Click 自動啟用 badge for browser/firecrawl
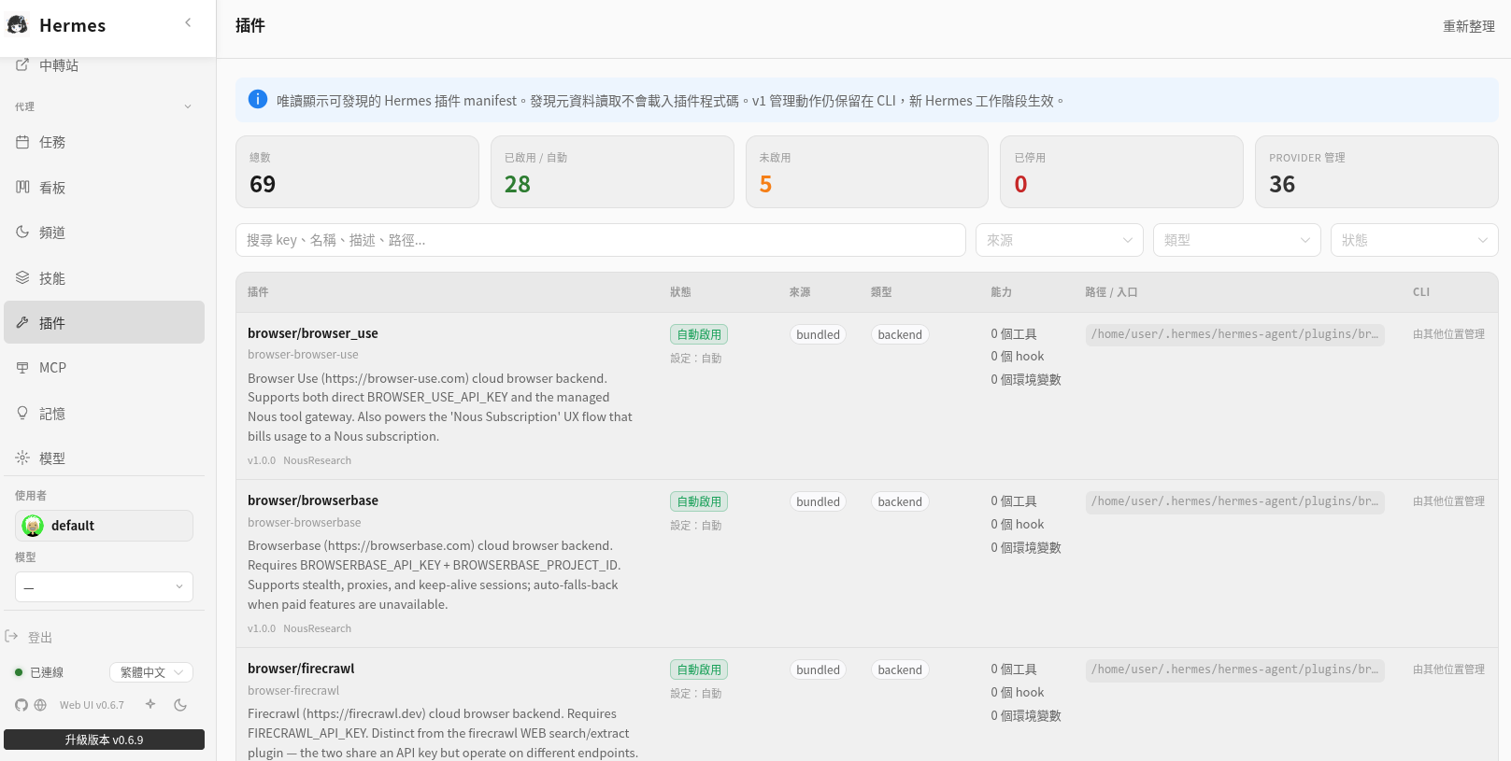This screenshot has height=761, width=1511. pyautogui.click(x=699, y=669)
